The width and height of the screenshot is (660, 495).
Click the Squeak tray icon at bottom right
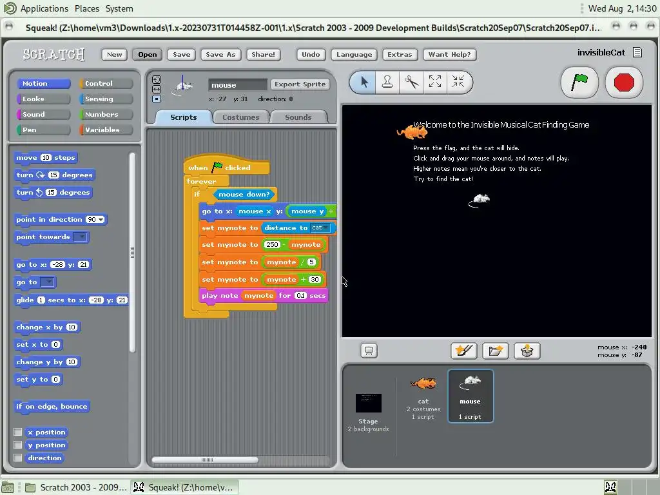click(610, 487)
